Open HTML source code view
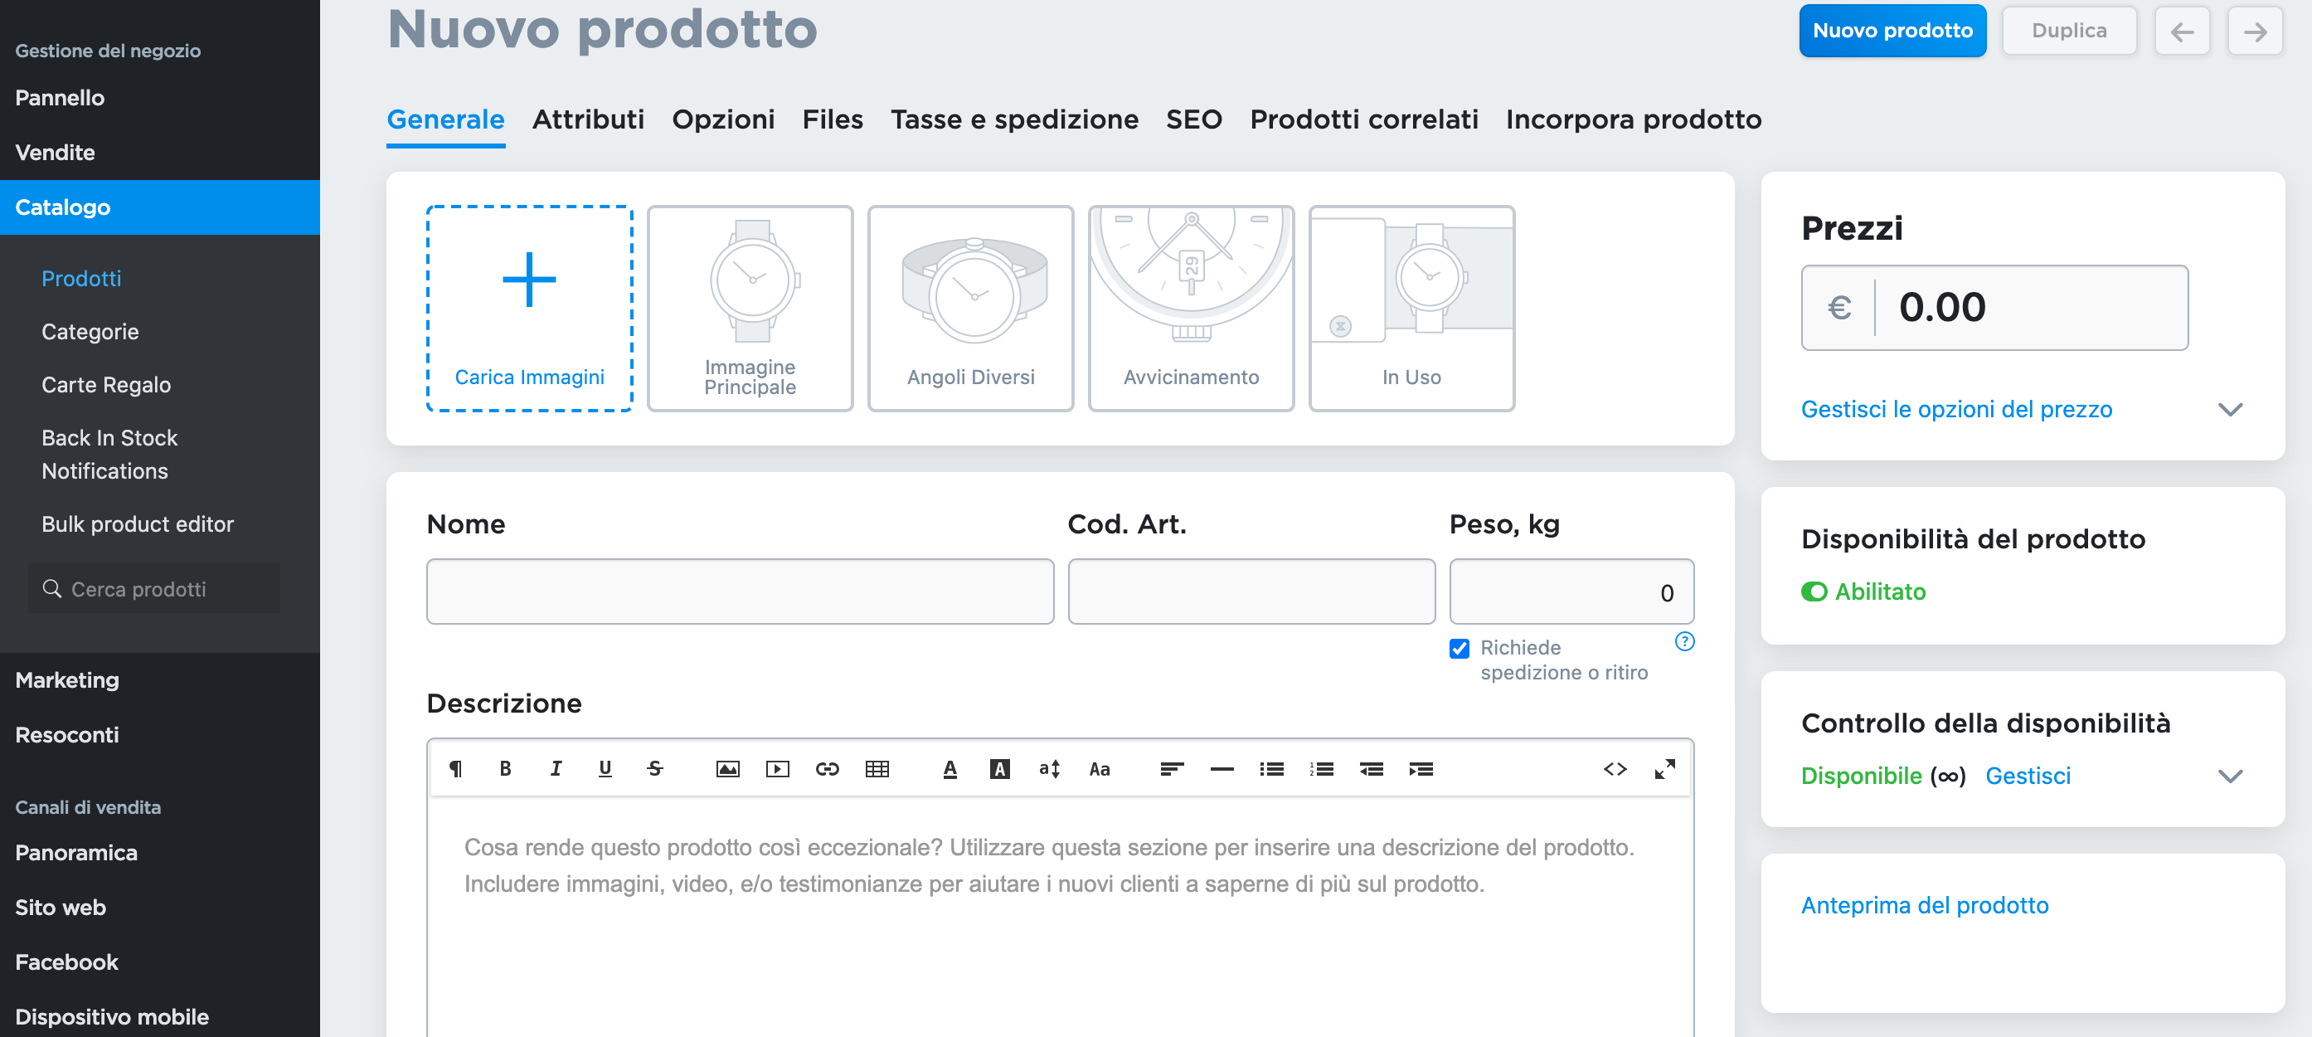 point(1615,768)
